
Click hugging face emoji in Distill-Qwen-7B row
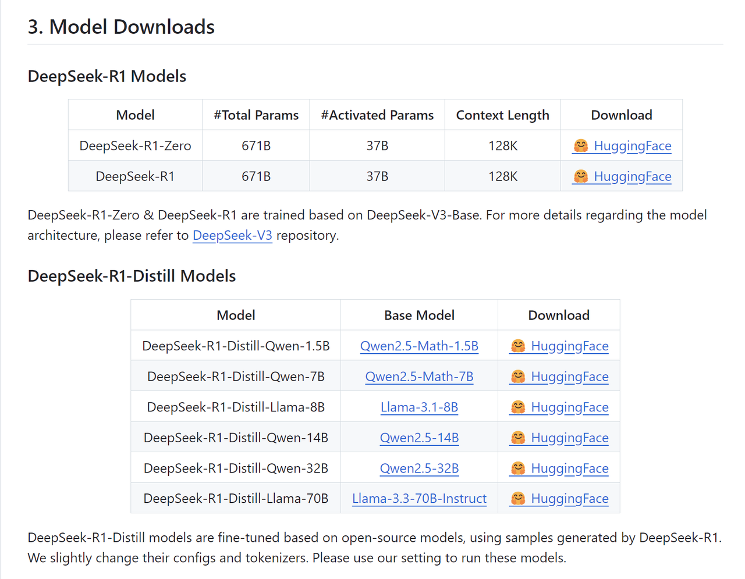(x=517, y=376)
